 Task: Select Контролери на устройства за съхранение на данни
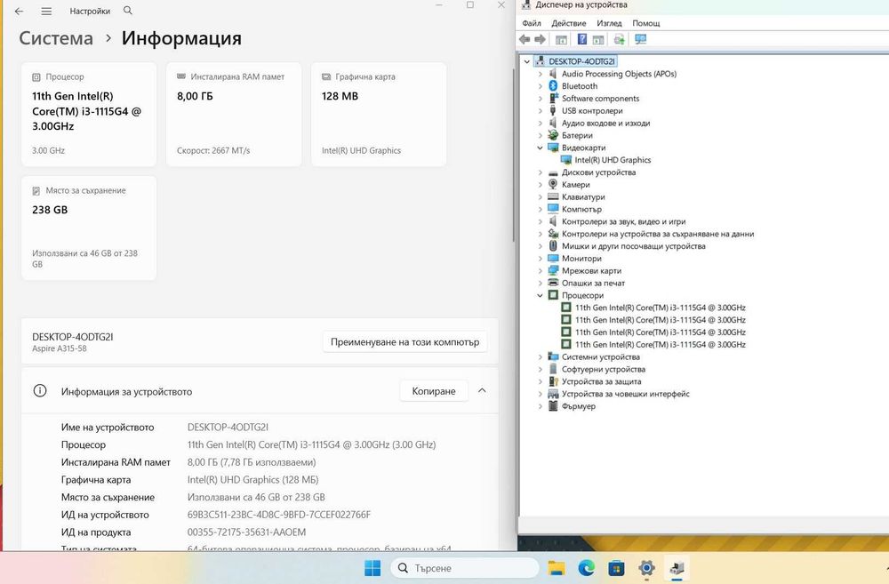658,234
